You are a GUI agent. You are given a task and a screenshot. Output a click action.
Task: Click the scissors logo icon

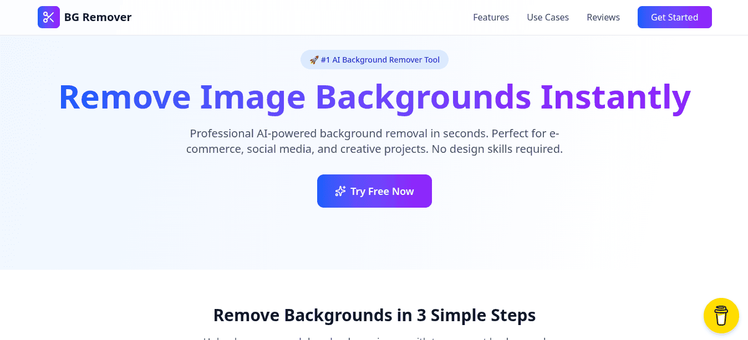(49, 17)
